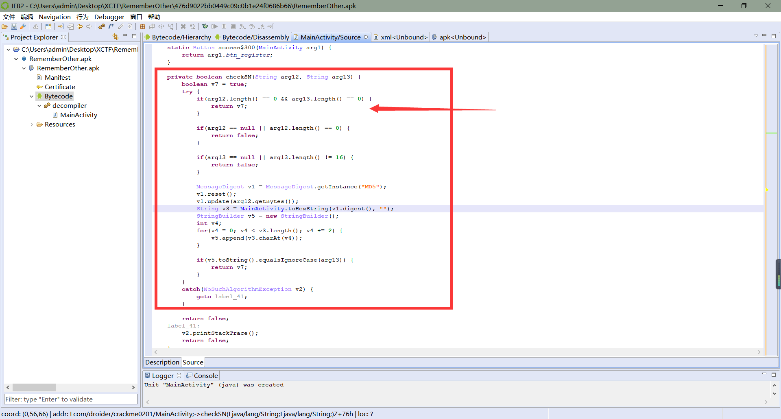Select the Manifest tree item
781x419 pixels.
(54, 77)
